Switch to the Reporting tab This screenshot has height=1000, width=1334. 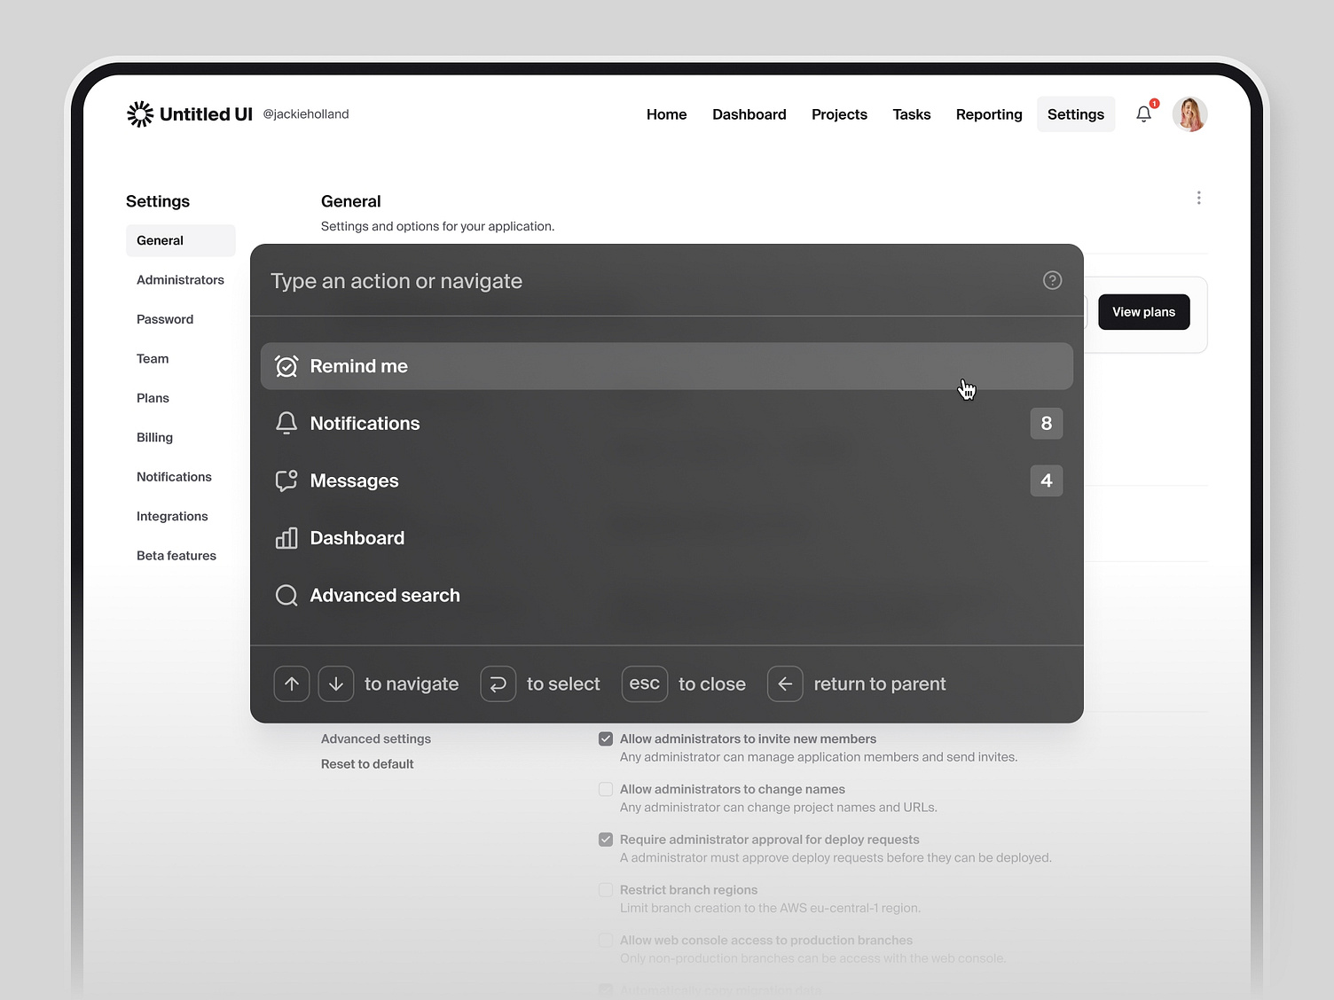pyautogui.click(x=988, y=114)
